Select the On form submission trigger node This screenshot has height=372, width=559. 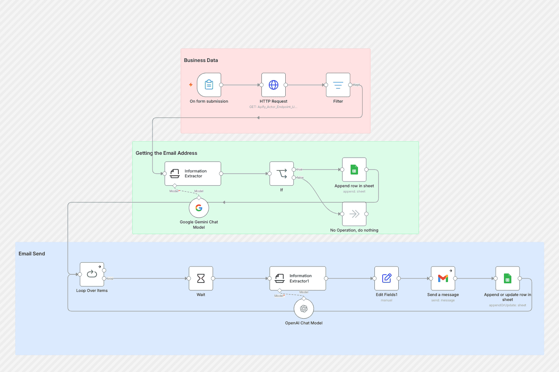coord(209,85)
